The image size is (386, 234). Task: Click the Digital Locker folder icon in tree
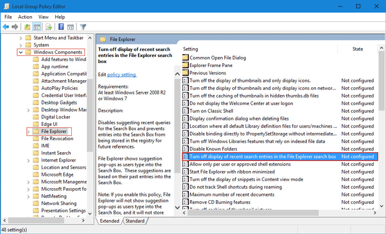click(x=36, y=117)
